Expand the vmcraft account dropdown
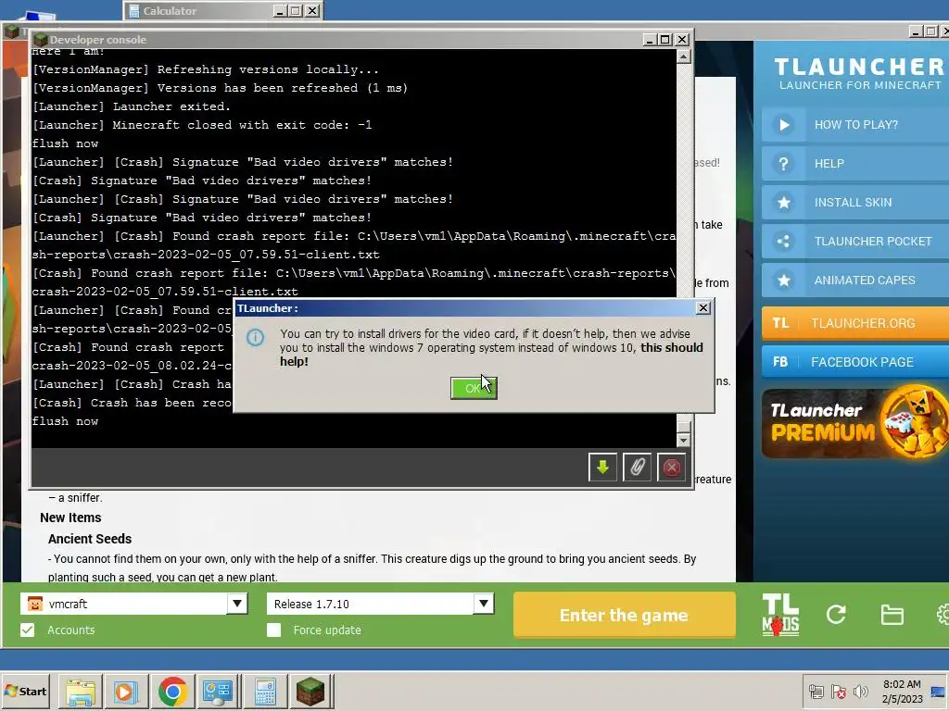 coord(237,604)
